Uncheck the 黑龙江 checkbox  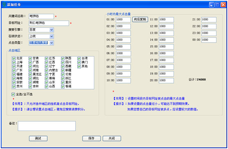(30, 74)
